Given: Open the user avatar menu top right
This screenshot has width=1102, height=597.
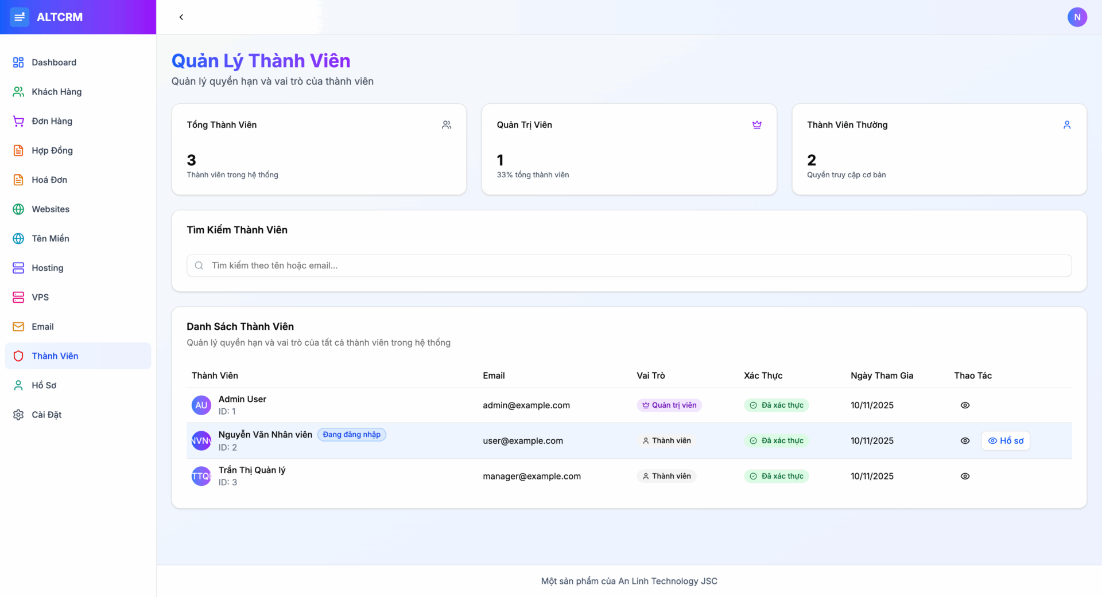Looking at the screenshot, I should pos(1077,17).
